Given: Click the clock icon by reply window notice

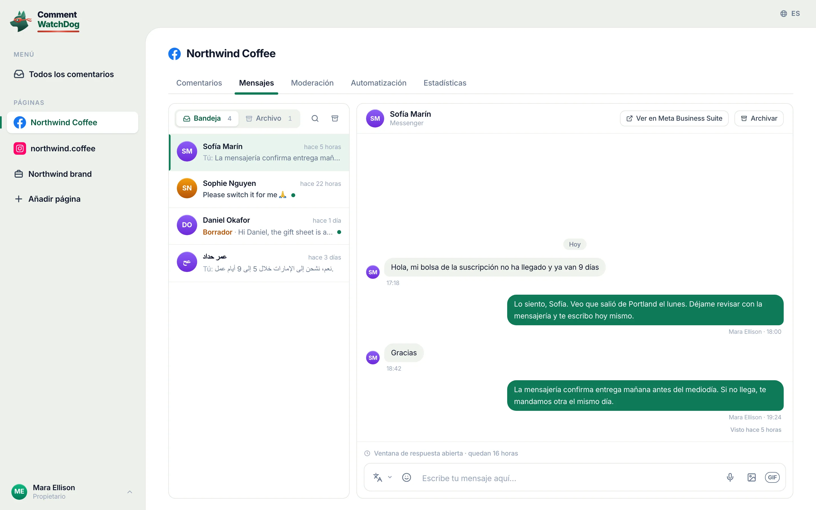Looking at the screenshot, I should coord(367,453).
